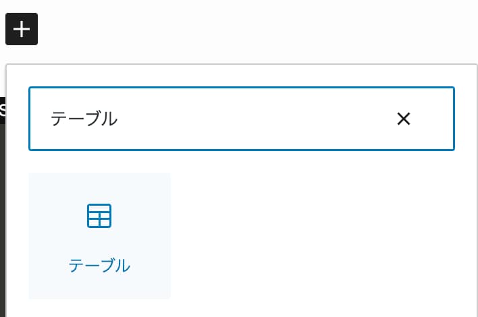Screen dimensions: 478x317
Task: Click the テーブル text inside the search box
Action: point(84,119)
